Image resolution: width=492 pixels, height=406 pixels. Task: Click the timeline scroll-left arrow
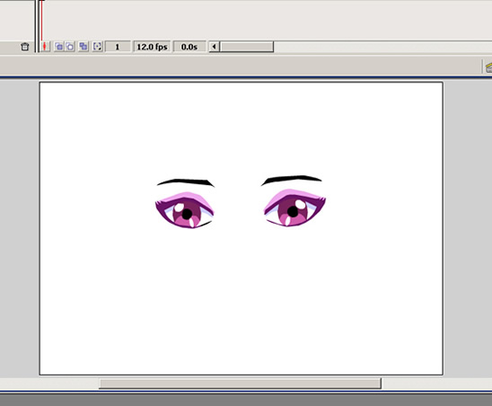coord(214,47)
